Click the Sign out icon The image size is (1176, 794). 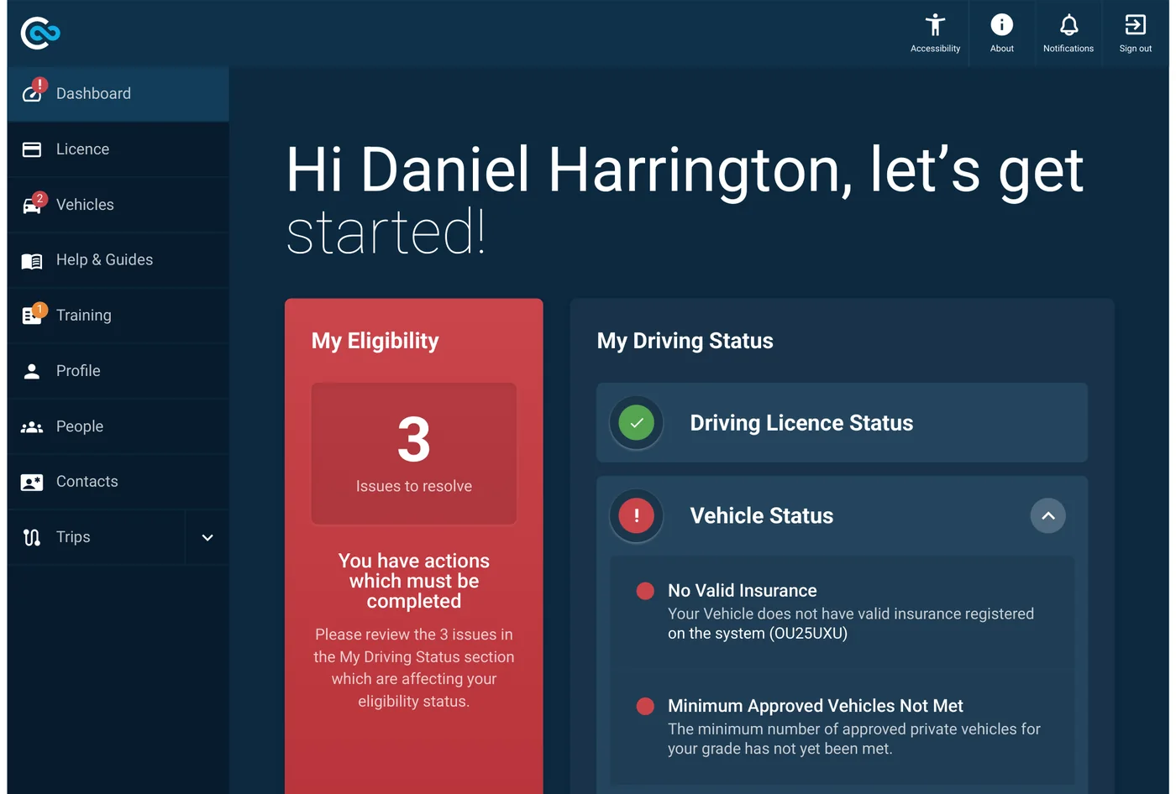tap(1136, 25)
